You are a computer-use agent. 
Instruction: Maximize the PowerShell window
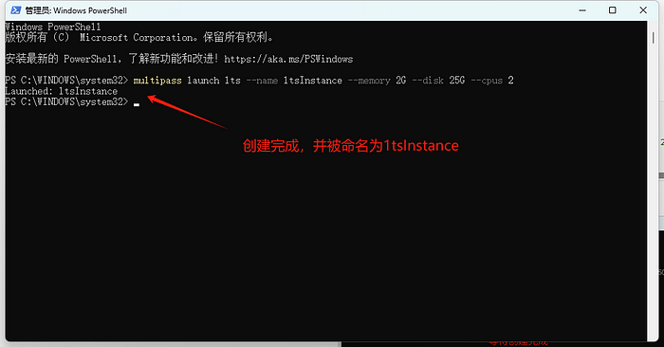pos(613,10)
